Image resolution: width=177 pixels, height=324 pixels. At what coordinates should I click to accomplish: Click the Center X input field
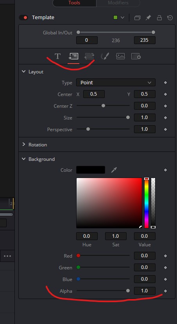point(94,94)
